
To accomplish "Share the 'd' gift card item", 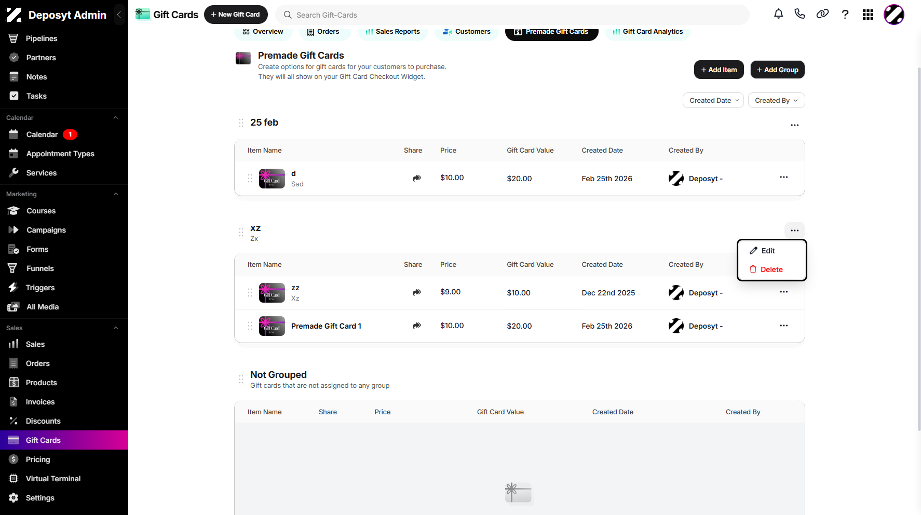I will coord(417,178).
